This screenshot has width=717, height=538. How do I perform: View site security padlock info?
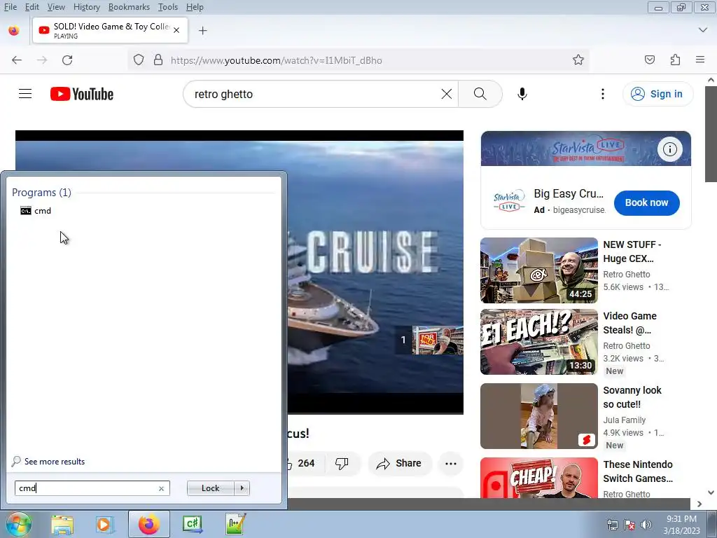coord(158,60)
